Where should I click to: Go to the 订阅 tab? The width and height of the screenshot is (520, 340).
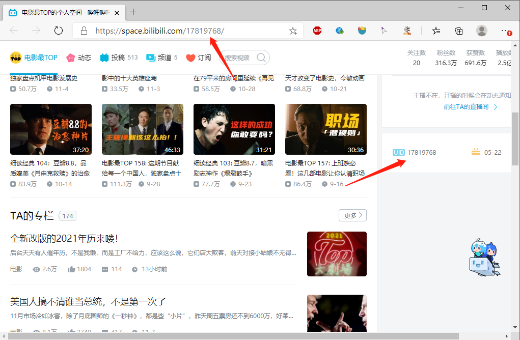pyautogui.click(x=199, y=58)
